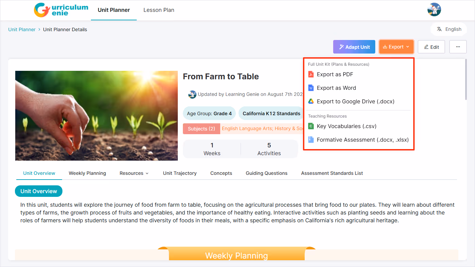Click the Curriculum Genie logo
Viewport: 475px width, 267px height.
61,10
